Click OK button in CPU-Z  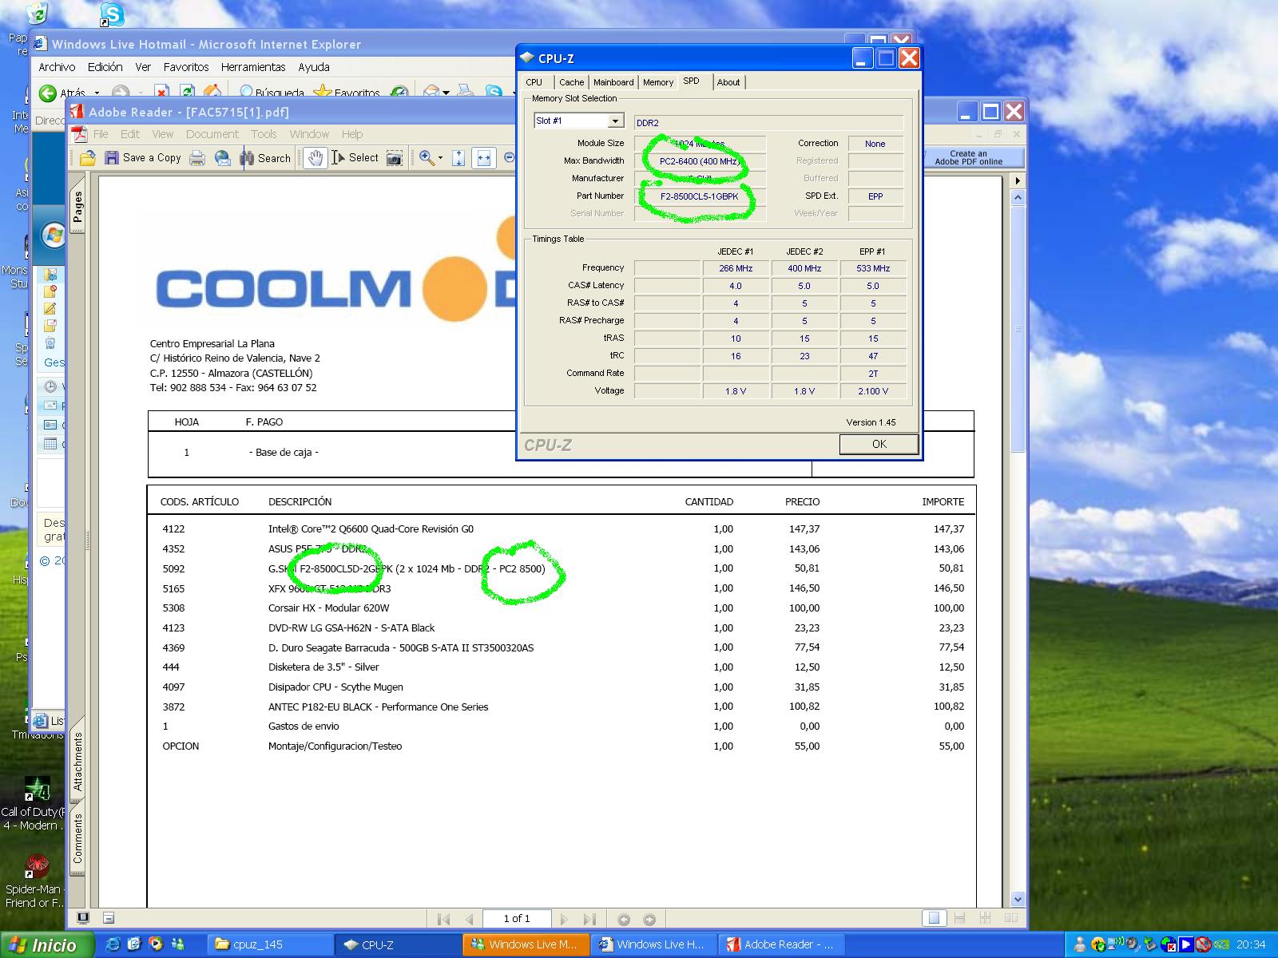879,444
